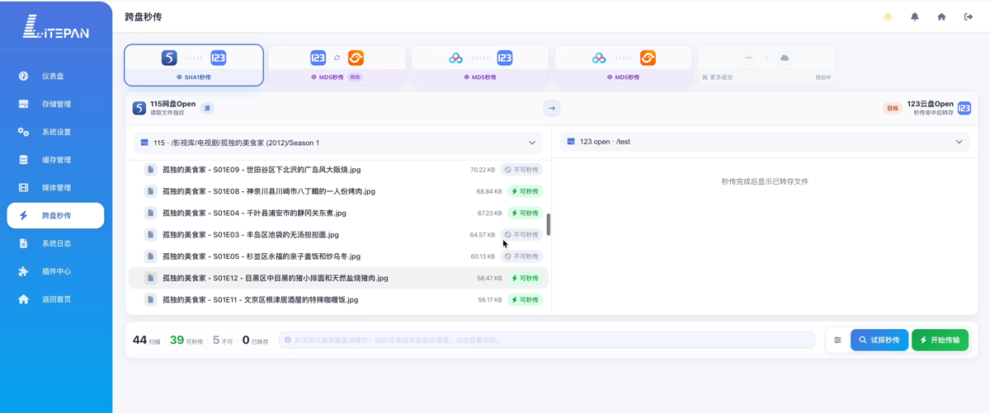Viewport: 990px width, 413px height.
Task: Click file icon of S01E03 row
Action: [x=150, y=235]
